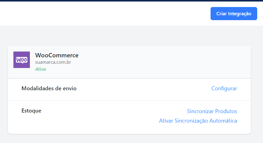Click blank middle of Modalidades de envio row

[143, 90]
